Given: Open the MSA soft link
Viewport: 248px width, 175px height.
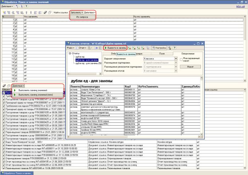Looking at the screenshot, I should pyautogui.click(x=241, y=7).
